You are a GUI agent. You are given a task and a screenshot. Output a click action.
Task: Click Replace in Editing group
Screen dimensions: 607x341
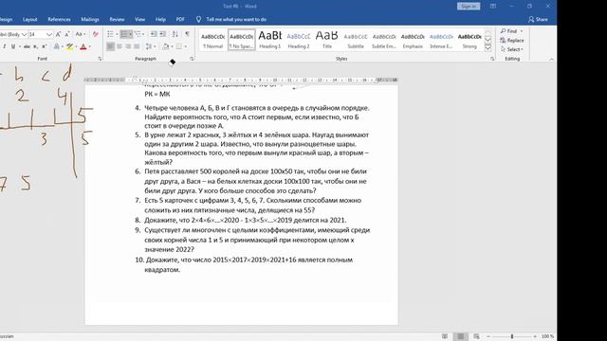(x=512, y=40)
